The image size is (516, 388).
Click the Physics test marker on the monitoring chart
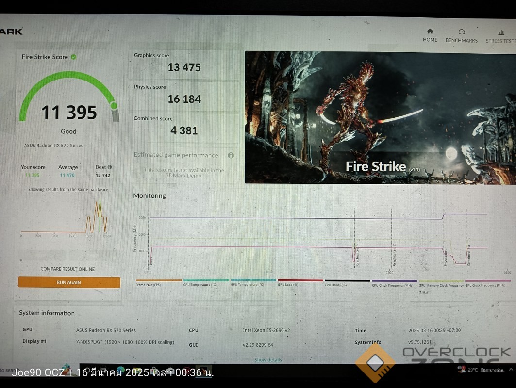coord(446,258)
